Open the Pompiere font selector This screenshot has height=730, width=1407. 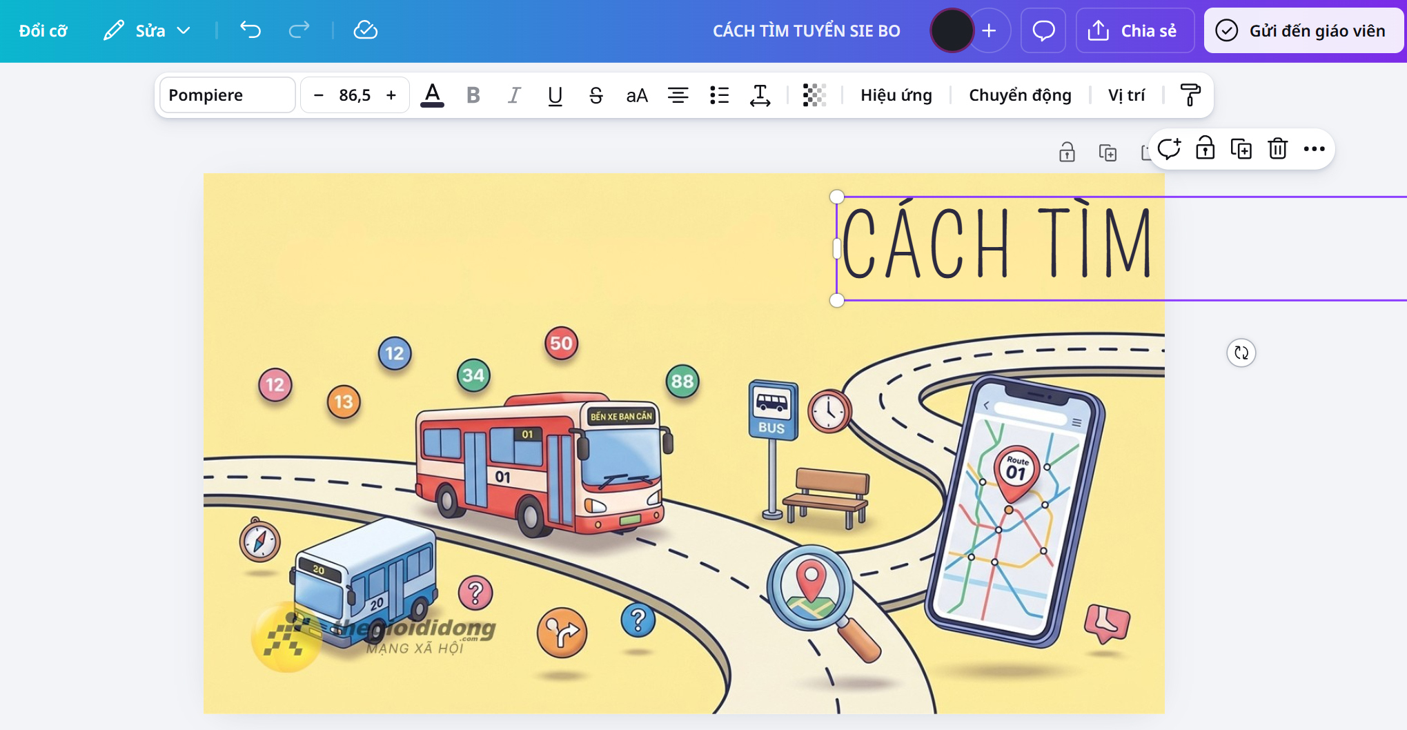[x=227, y=95]
